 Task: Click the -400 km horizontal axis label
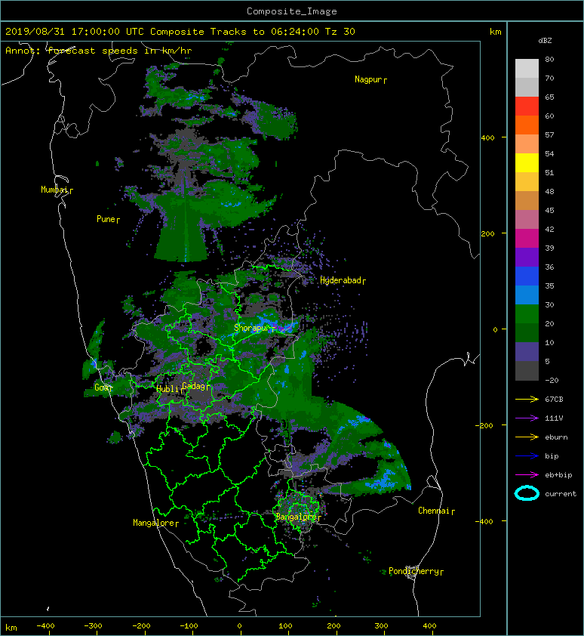pyautogui.click(x=45, y=626)
